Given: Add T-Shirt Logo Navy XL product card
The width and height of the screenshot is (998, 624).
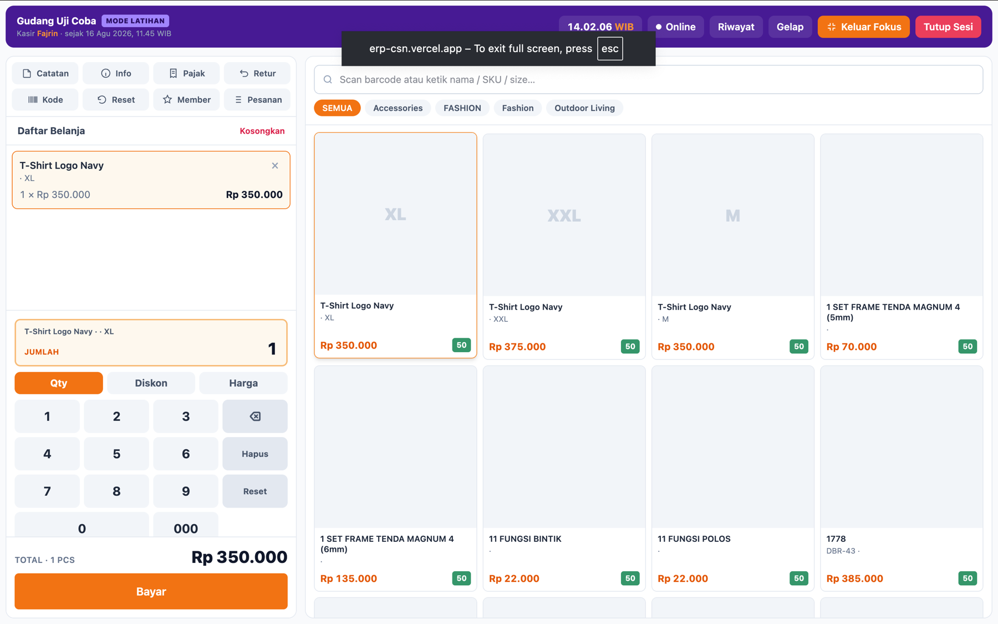Looking at the screenshot, I should point(395,245).
